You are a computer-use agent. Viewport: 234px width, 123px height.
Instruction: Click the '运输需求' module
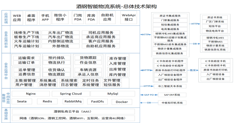[26, 58]
